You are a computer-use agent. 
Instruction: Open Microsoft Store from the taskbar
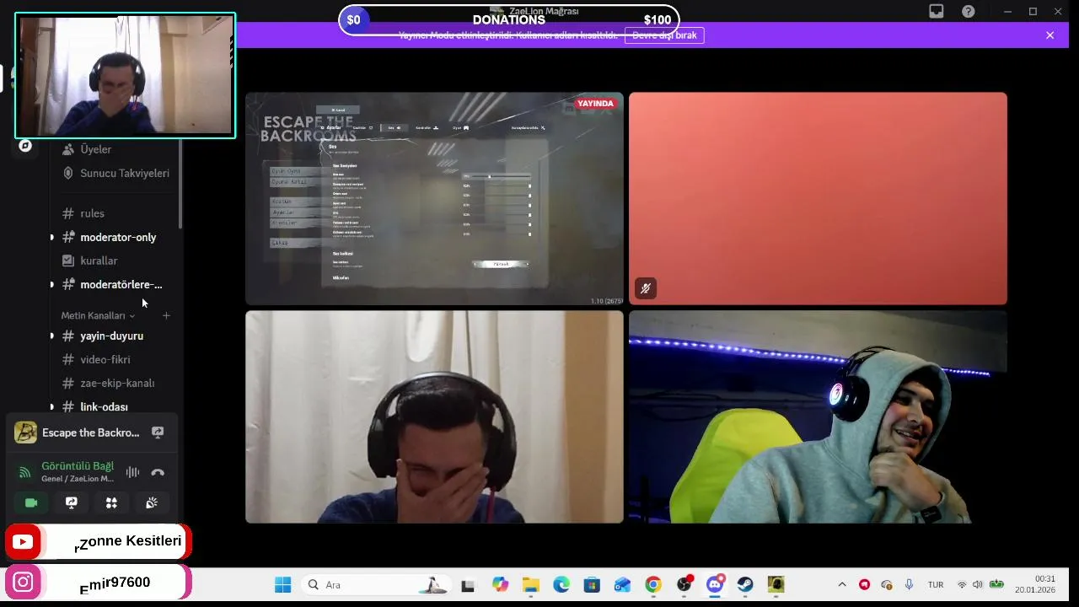click(x=592, y=584)
